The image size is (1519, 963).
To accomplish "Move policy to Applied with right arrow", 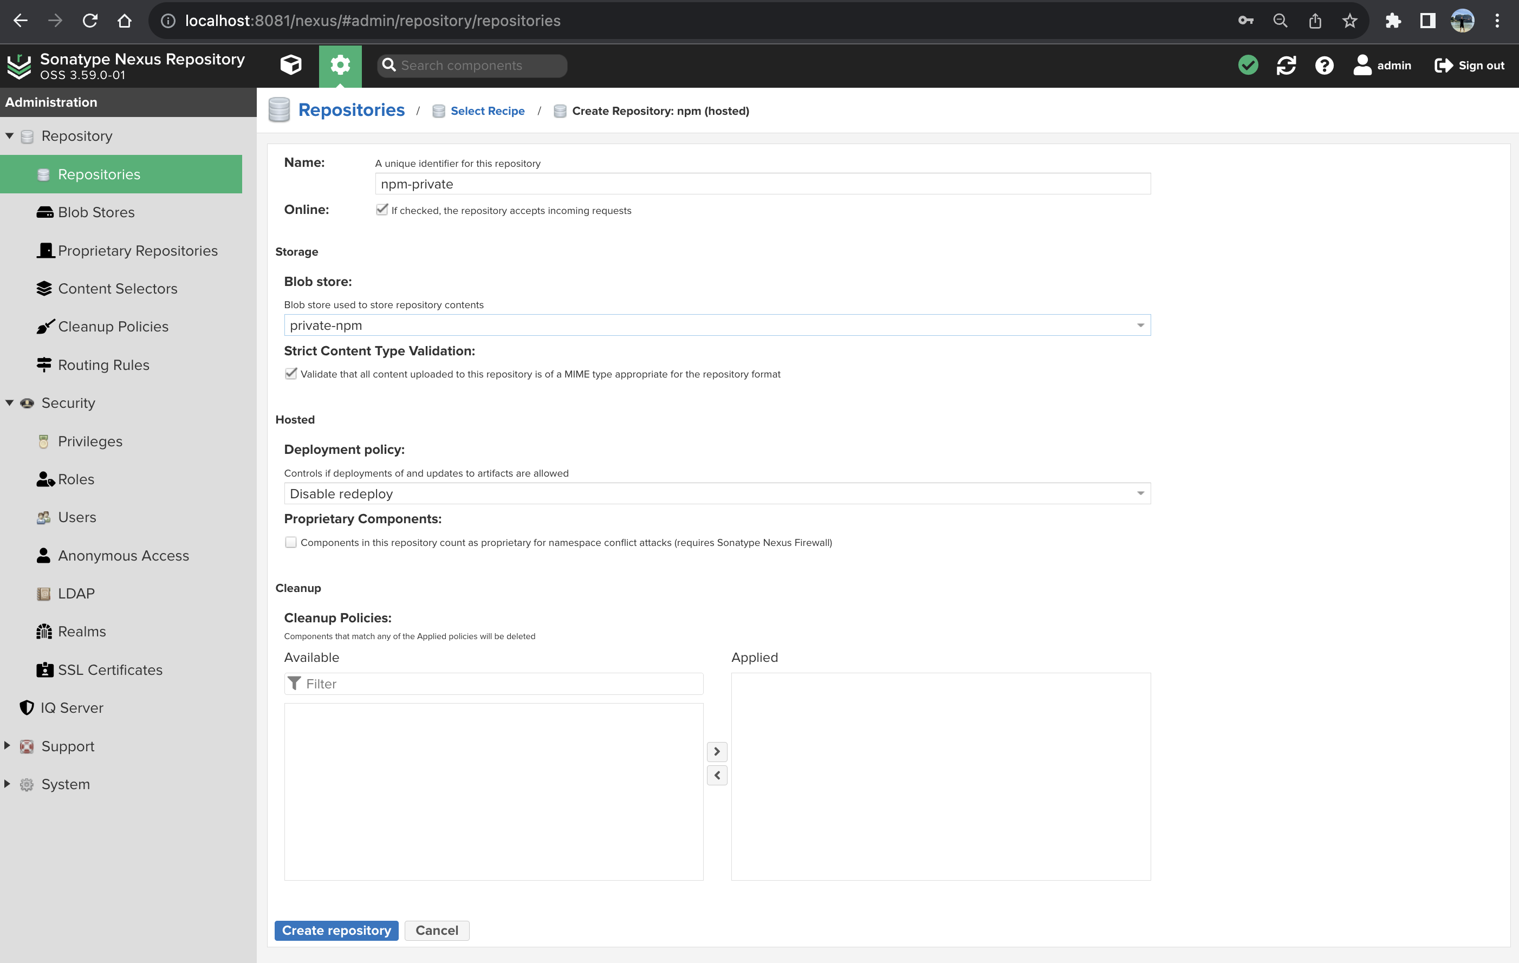I will (x=717, y=751).
